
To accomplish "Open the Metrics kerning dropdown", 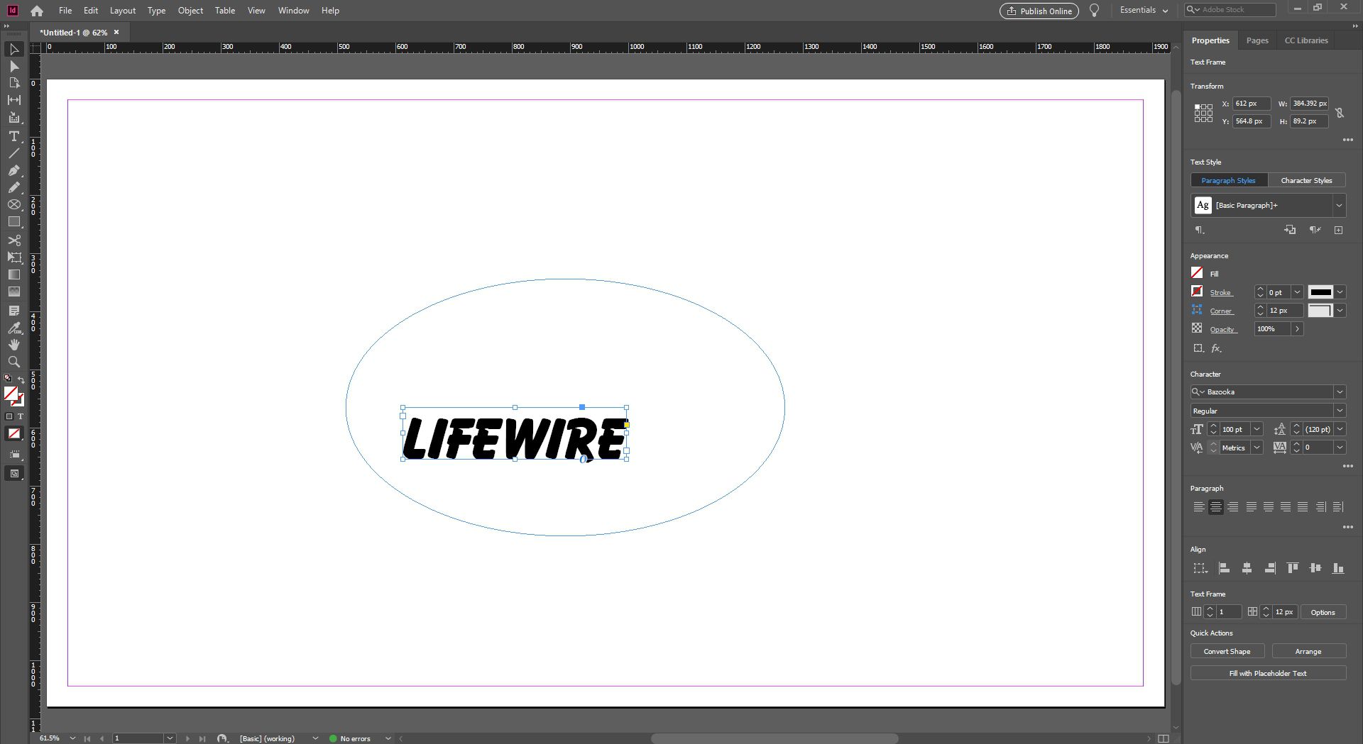I will [1257, 448].
